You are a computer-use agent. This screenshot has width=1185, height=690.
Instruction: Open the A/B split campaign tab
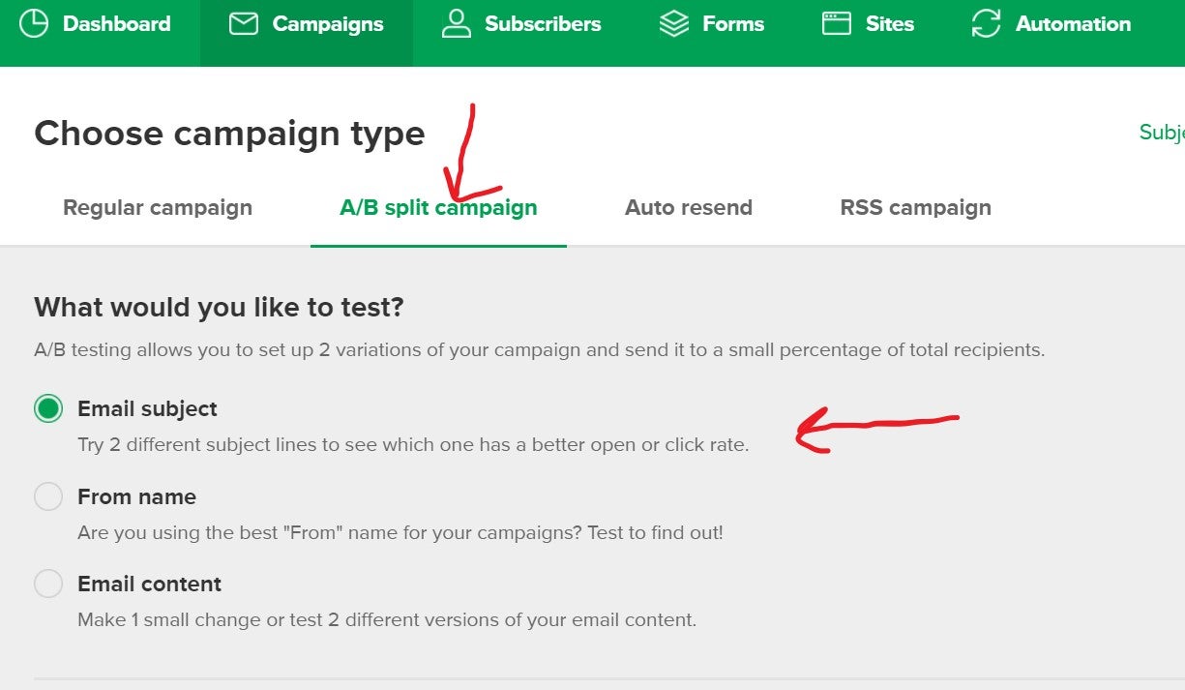[x=438, y=207]
